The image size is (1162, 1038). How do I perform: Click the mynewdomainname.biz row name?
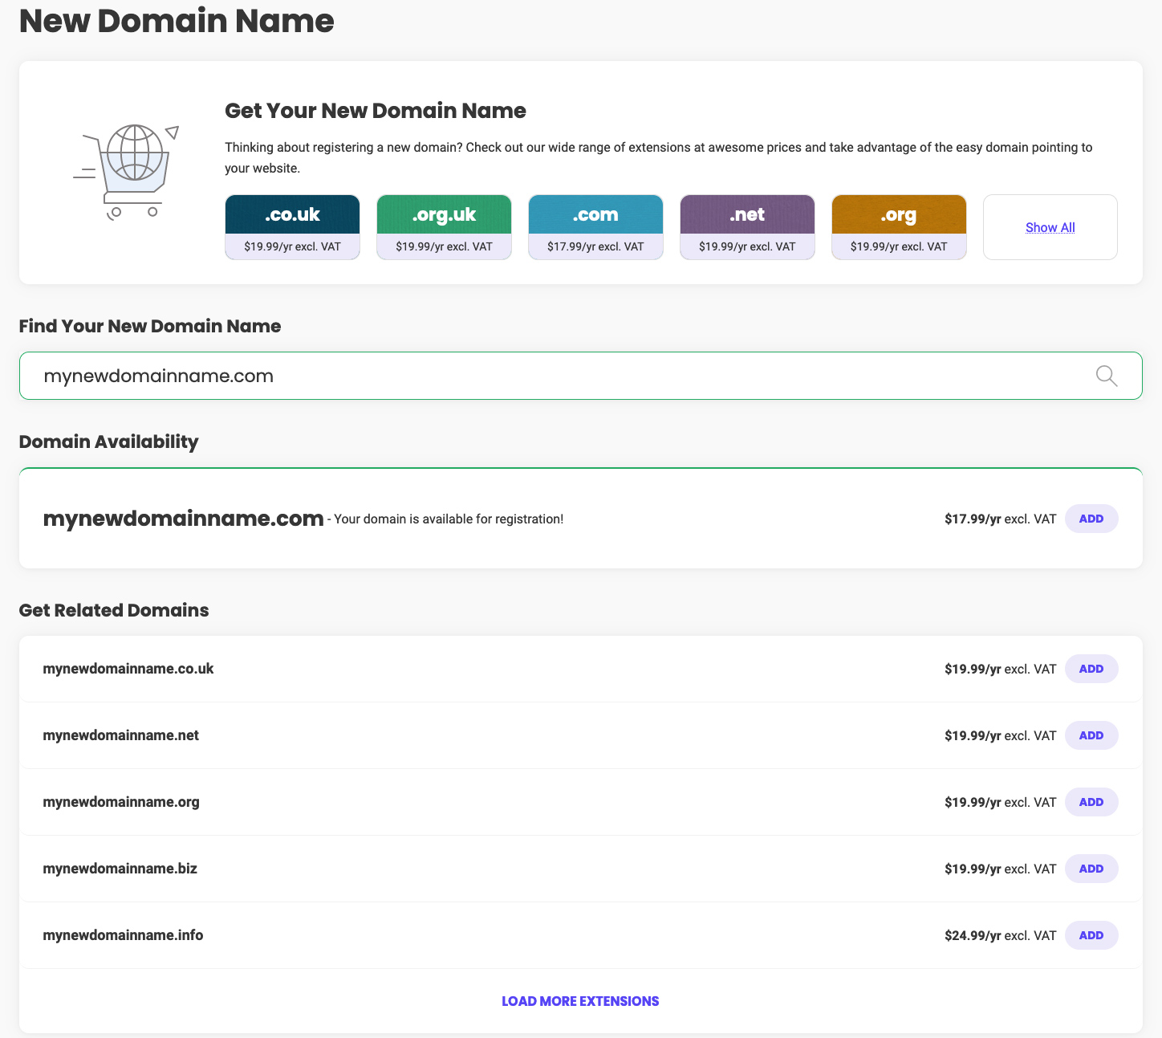[x=120, y=869]
